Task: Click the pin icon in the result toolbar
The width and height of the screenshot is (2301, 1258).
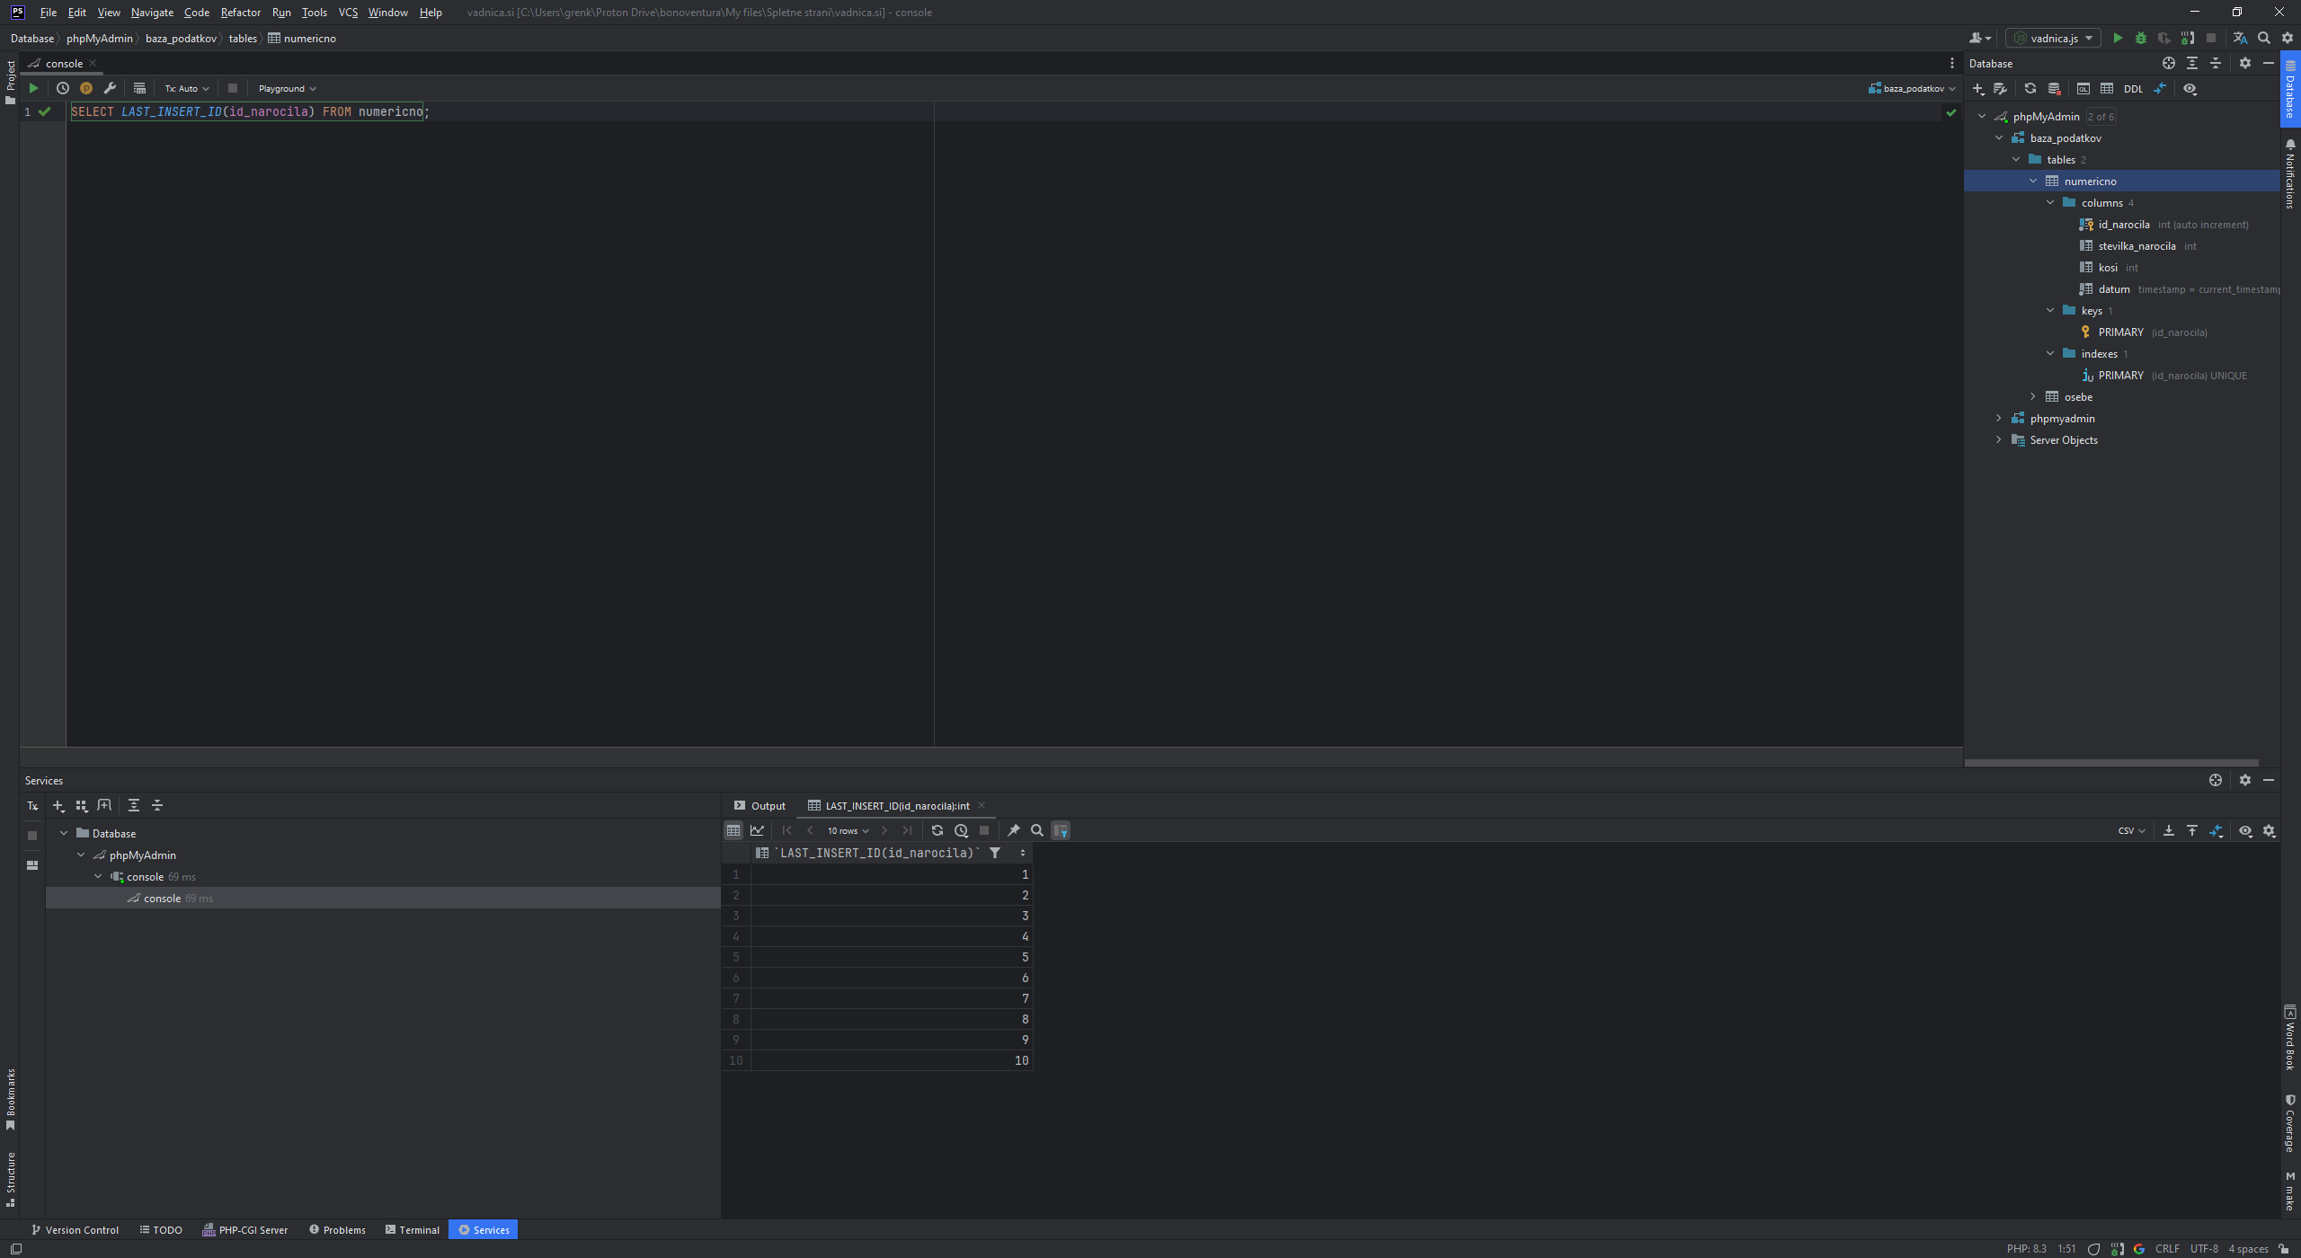Action: pyautogui.click(x=1014, y=830)
